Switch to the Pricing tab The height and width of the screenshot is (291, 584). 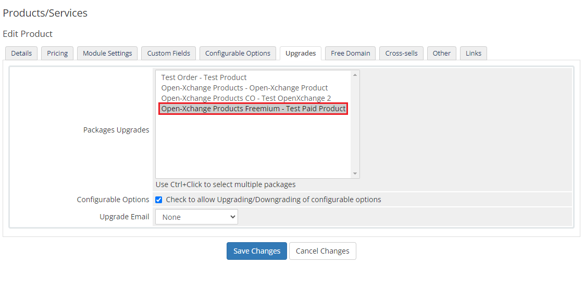point(57,53)
